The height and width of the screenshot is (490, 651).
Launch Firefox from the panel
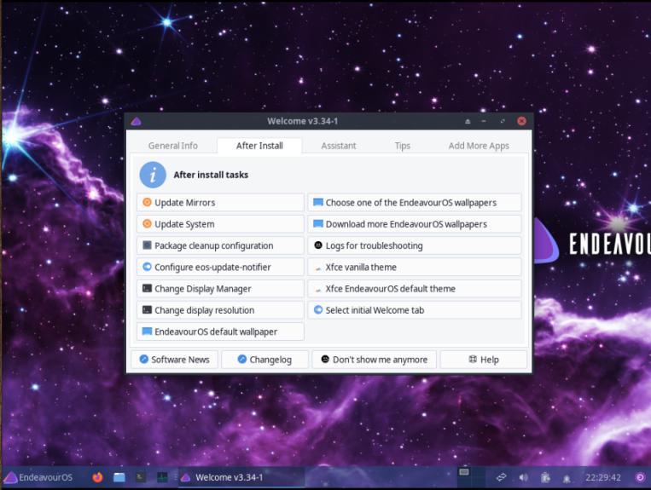[97, 477]
